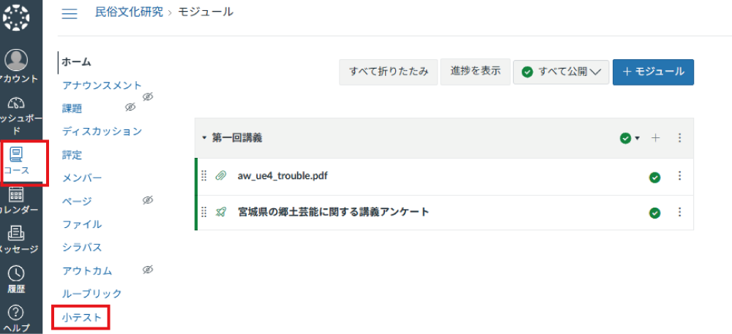Image resolution: width=732 pixels, height=334 pixels.
Task: Click the + モジュール button
Action: pos(653,72)
